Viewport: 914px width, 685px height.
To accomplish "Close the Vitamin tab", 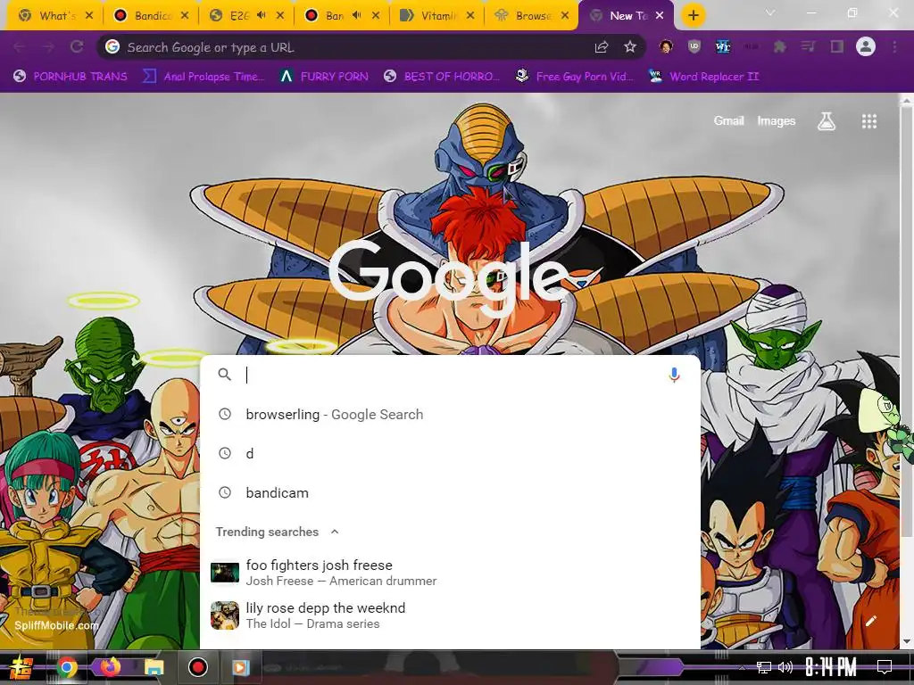I will (x=470, y=16).
